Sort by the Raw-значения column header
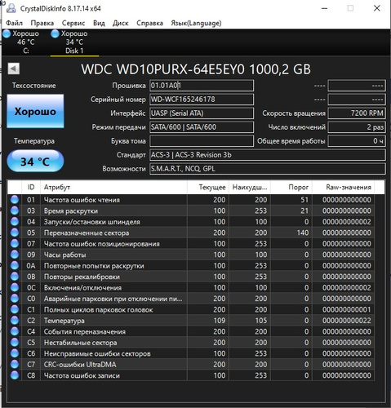 pyautogui.click(x=343, y=187)
